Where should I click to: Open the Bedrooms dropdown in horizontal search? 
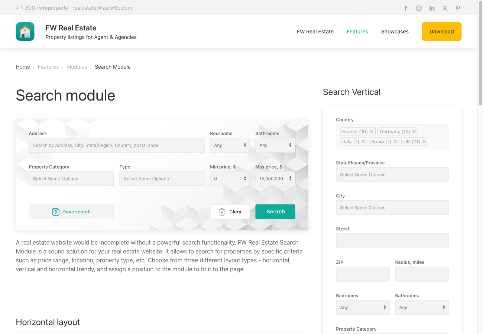[x=230, y=145]
